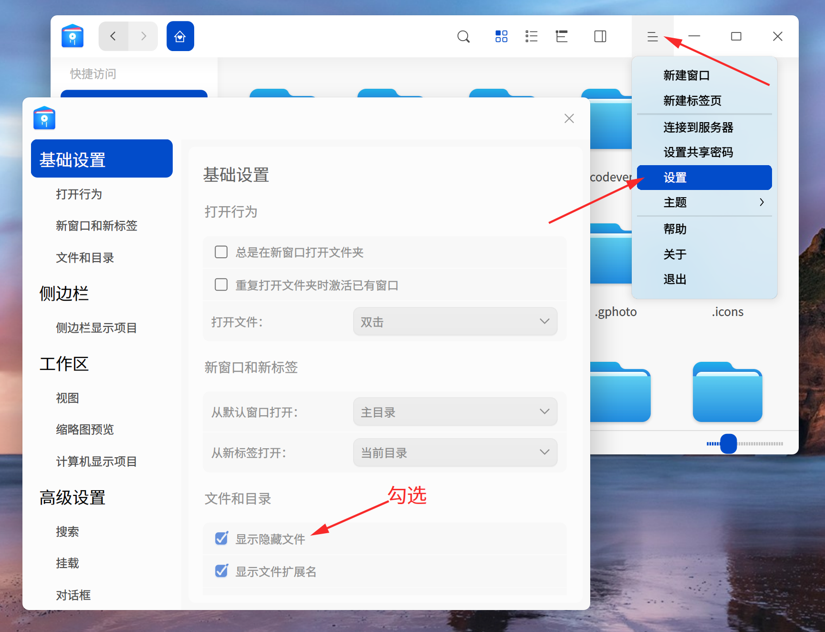Click the icon size zoom slider handle
825x632 pixels.
coord(728,443)
